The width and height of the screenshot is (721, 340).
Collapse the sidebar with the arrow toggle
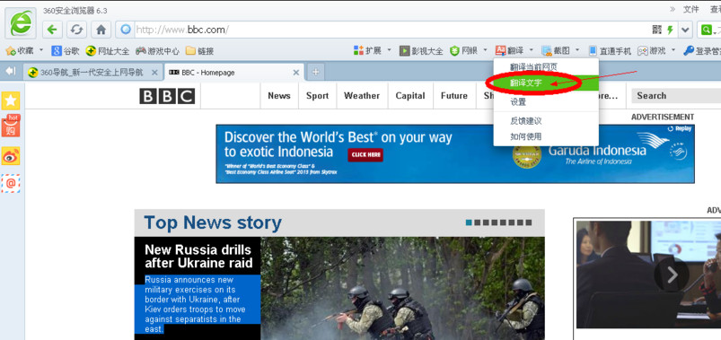[x=10, y=71]
